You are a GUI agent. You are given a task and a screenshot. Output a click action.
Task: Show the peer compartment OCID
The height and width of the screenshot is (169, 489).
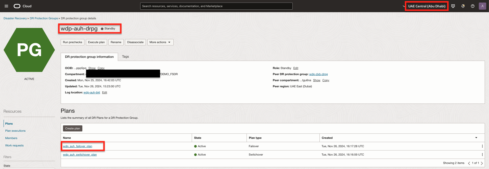[317, 80]
